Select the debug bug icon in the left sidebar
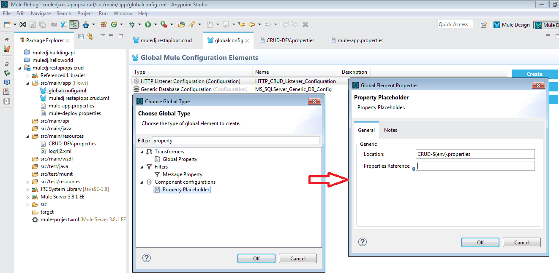The width and height of the screenshot is (559, 273). pyautogui.click(x=7, y=72)
